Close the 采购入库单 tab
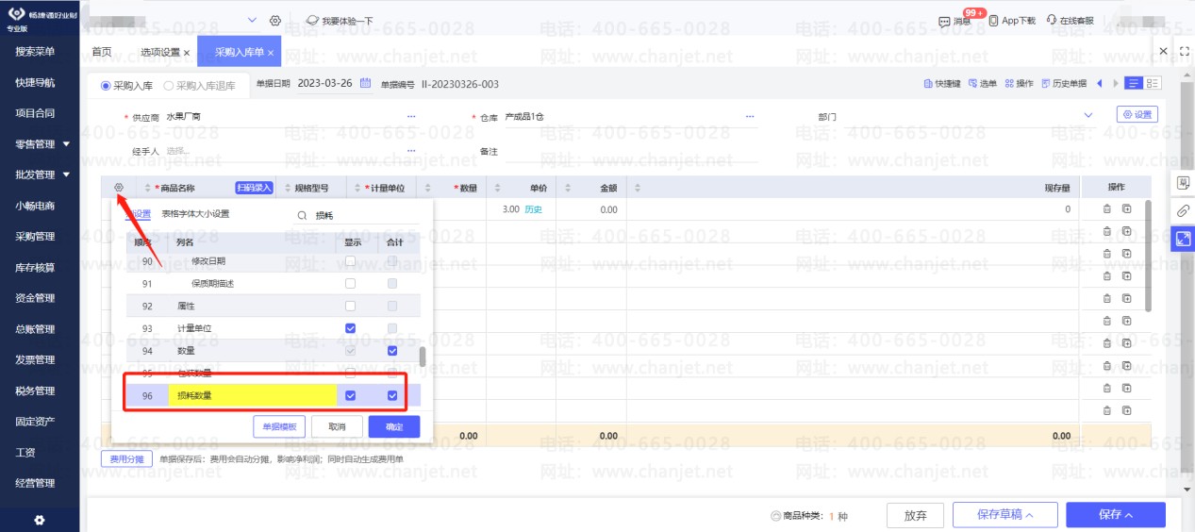The width and height of the screenshot is (1195, 532). coord(271,53)
